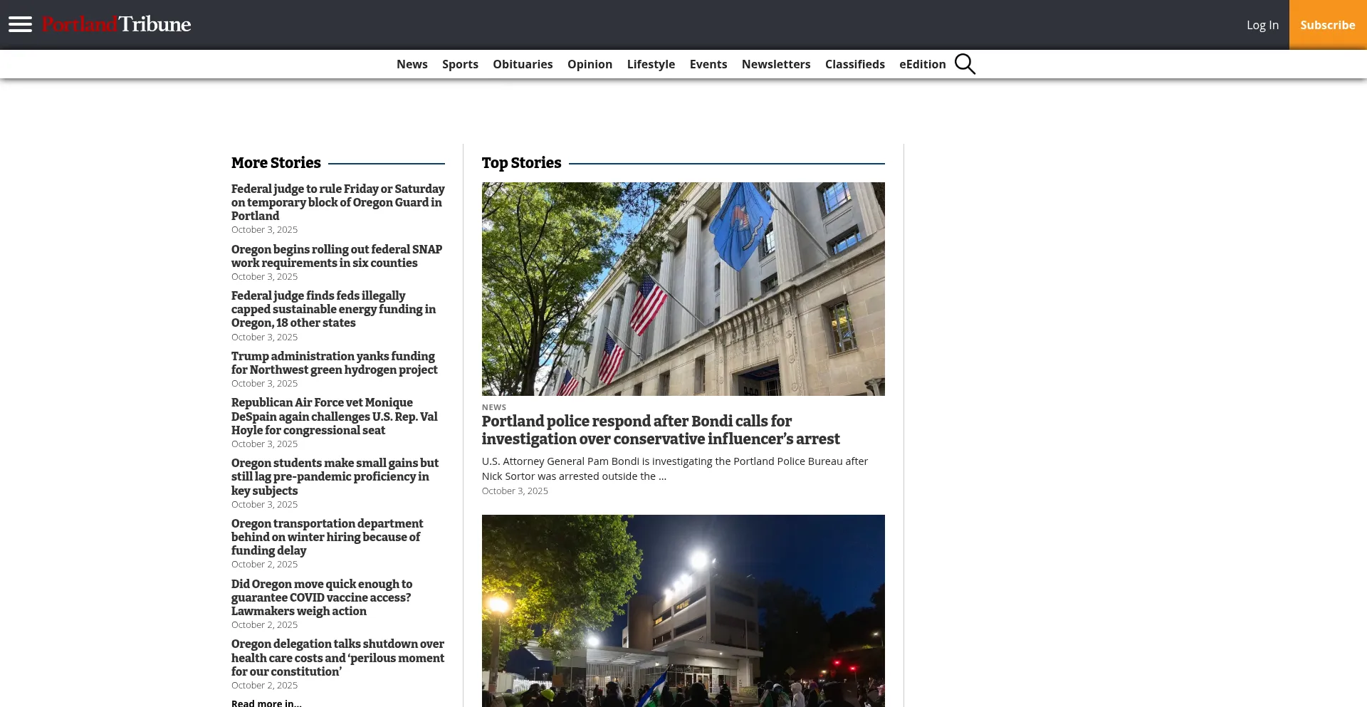Open the hamburger menu icon
The height and width of the screenshot is (707, 1367).
pyautogui.click(x=20, y=25)
